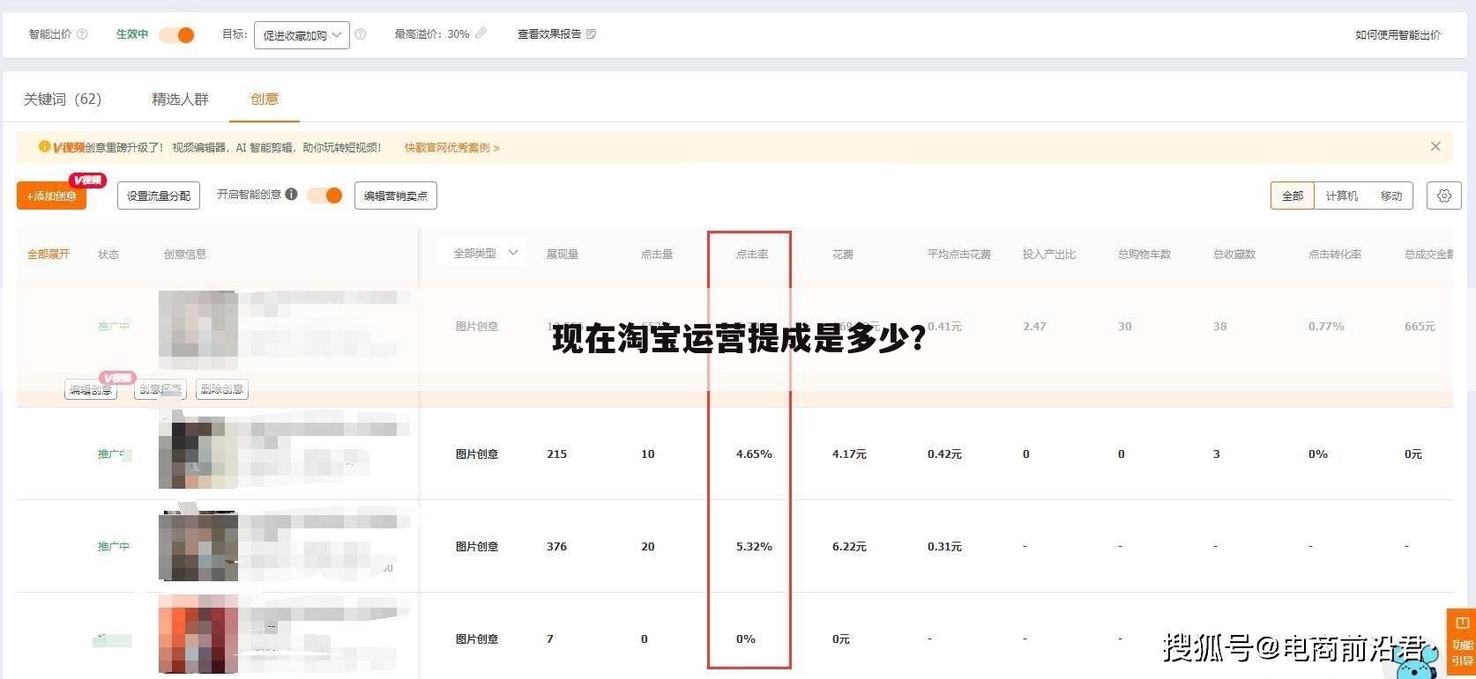1476x679 pixels.
Task: Click 全部展开 to expand all rows
Action: point(48,254)
